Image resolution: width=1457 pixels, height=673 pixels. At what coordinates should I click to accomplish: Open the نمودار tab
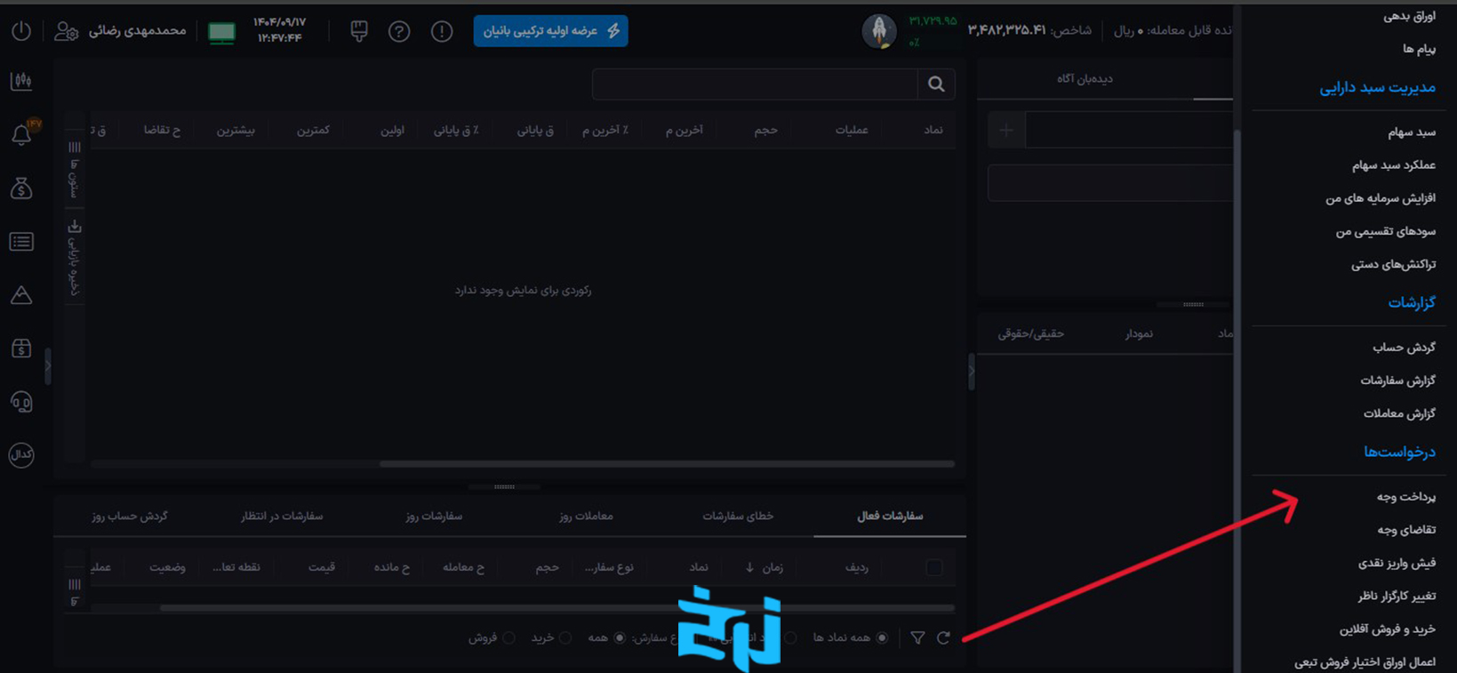(1138, 333)
